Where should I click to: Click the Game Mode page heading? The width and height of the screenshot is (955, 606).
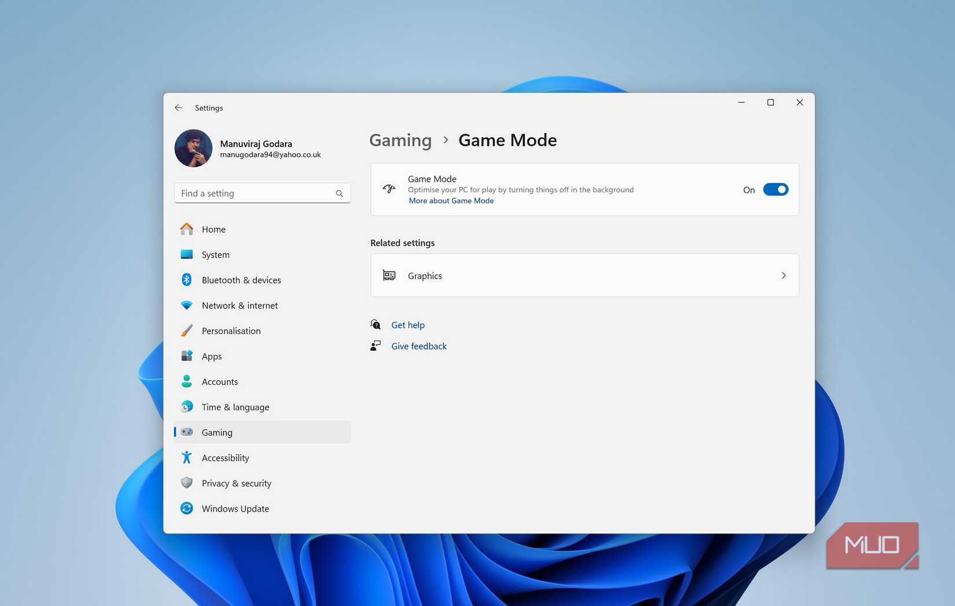coord(508,140)
